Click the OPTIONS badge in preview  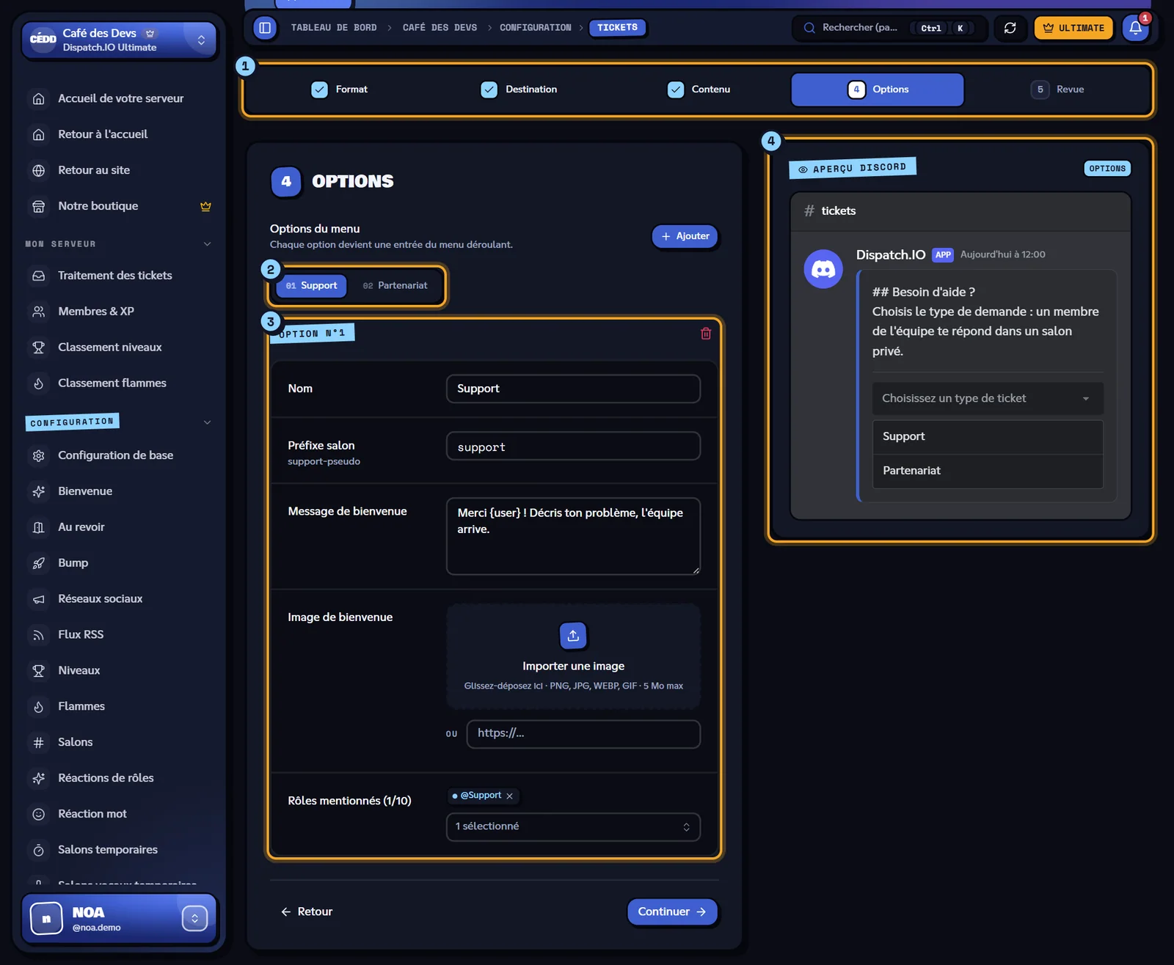(1107, 169)
